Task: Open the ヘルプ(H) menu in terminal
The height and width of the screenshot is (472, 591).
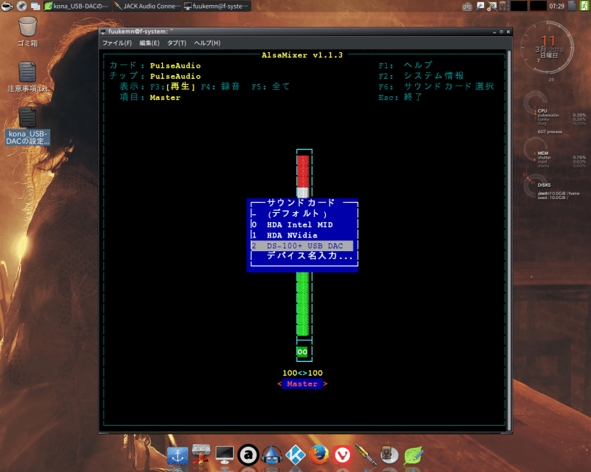Action: tap(207, 43)
